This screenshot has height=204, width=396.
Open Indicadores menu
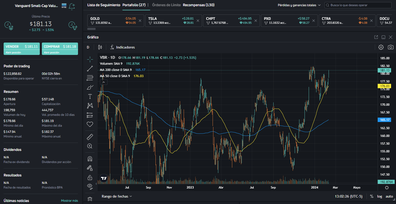[122, 47]
